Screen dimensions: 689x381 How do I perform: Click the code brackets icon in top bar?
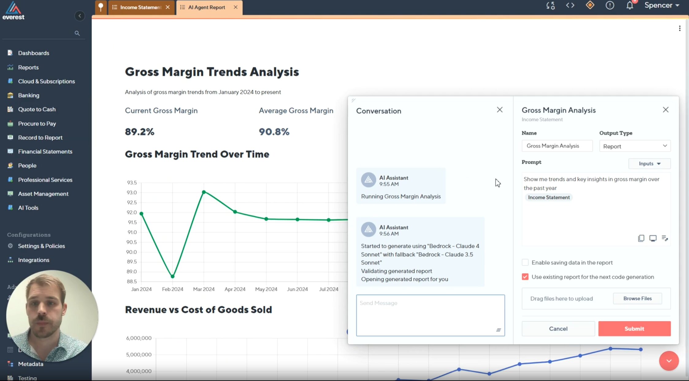tap(570, 6)
